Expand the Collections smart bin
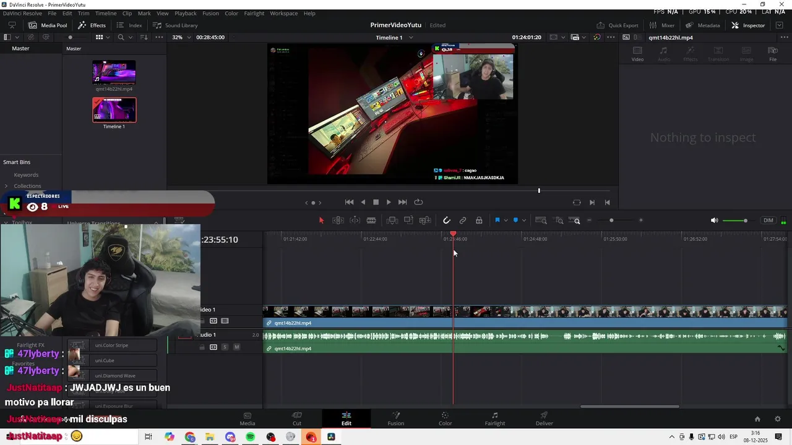 point(6,186)
